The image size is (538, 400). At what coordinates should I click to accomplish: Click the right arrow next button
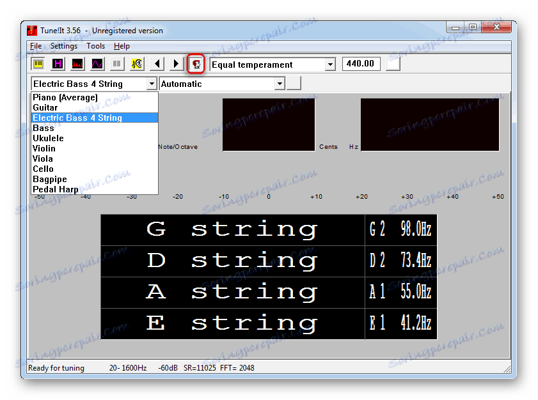click(x=177, y=64)
